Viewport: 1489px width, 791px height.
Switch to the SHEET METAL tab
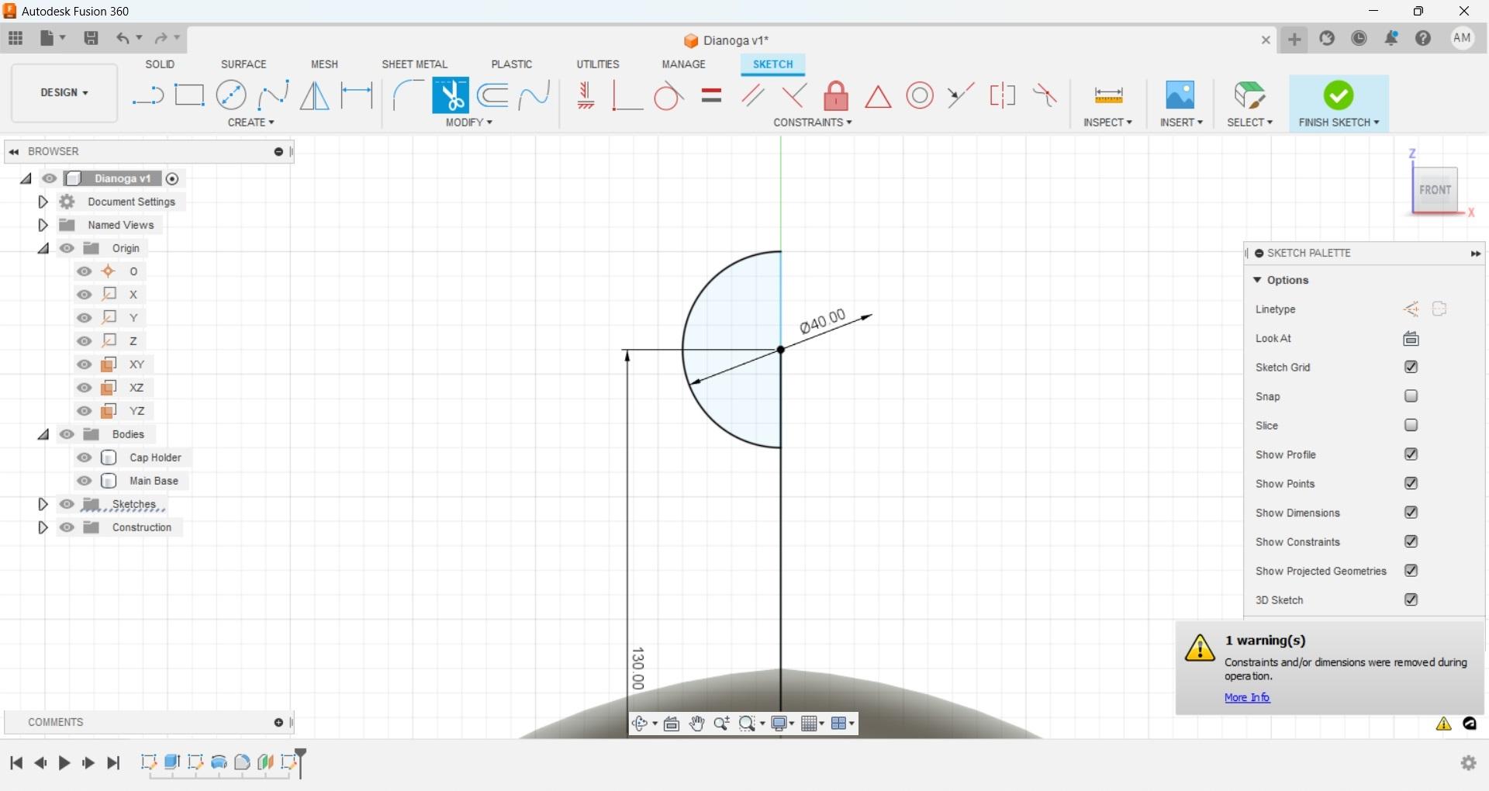[415, 64]
